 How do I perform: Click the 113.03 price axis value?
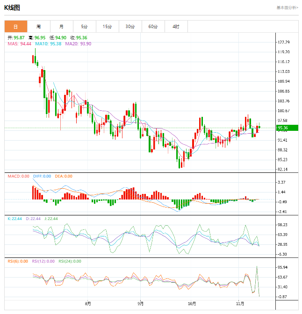284,71
